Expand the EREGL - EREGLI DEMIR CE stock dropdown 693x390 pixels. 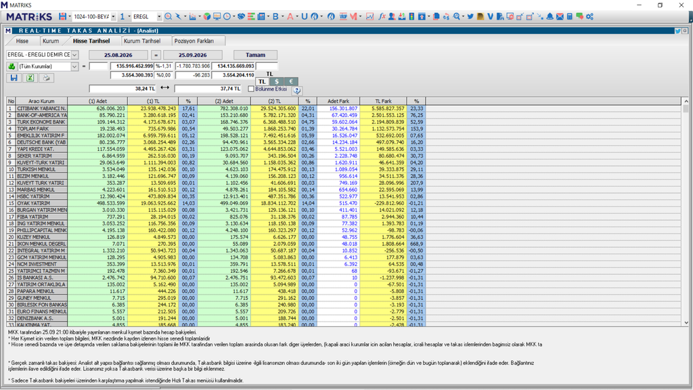[x=74, y=54]
